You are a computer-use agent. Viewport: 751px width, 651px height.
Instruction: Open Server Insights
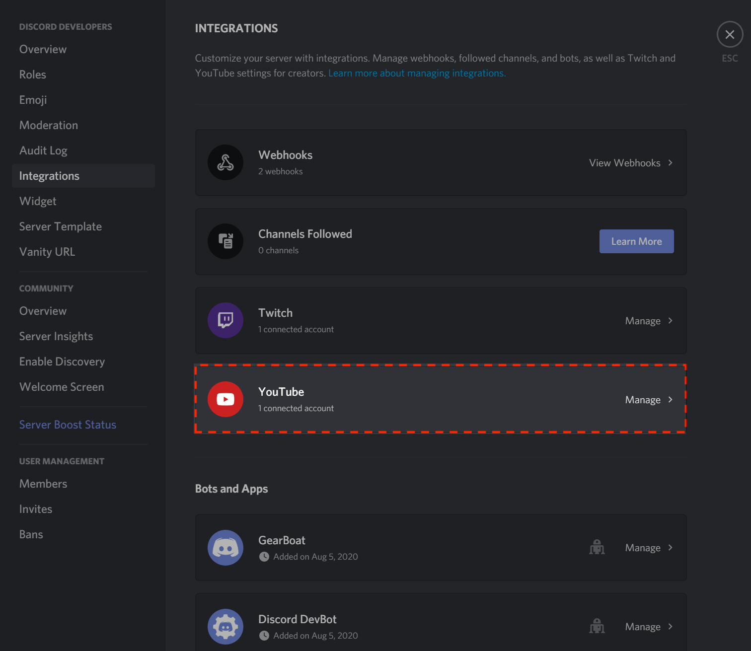(x=83, y=336)
